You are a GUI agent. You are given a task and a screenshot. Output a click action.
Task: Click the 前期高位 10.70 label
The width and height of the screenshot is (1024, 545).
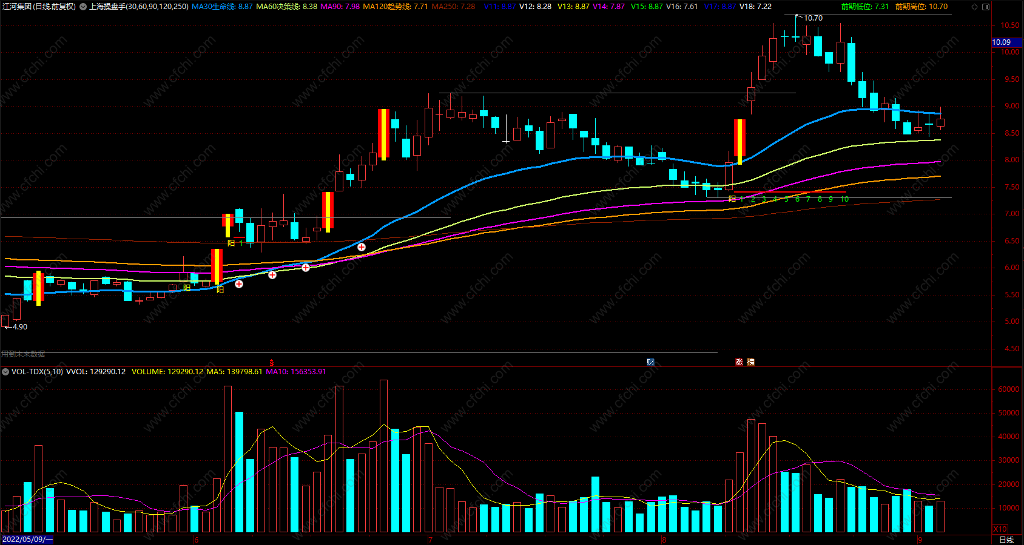click(x=921, y=7)
